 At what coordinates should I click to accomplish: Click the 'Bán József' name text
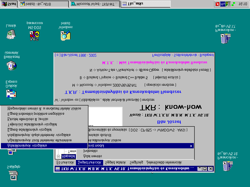coord(169,122)
